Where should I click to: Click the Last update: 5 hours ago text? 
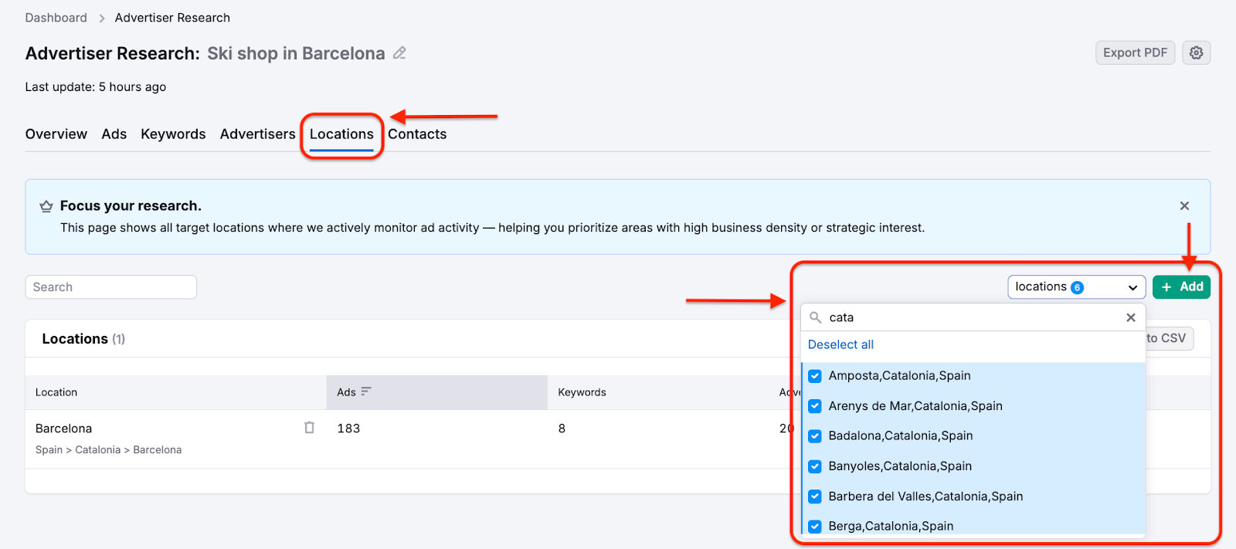[x=96, y=86]
